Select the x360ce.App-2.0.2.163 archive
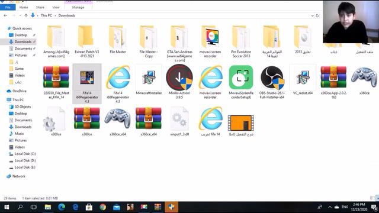 (x=333, y=82)
